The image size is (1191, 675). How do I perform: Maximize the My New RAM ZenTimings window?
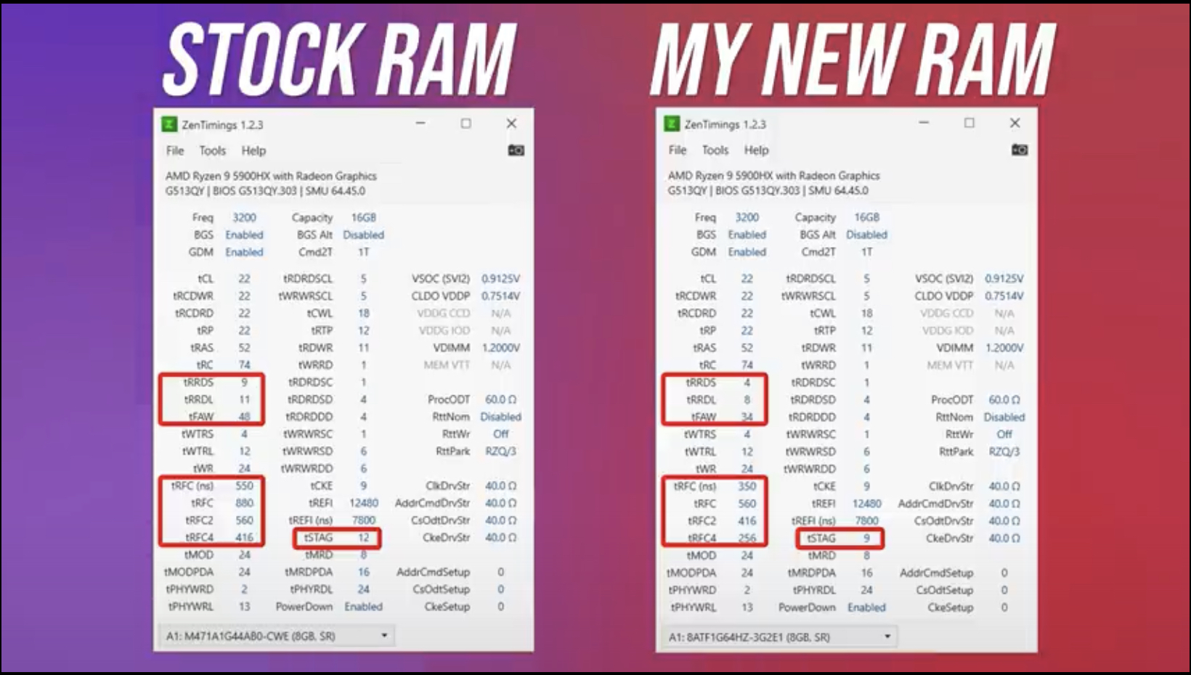[x=969, y=123]
